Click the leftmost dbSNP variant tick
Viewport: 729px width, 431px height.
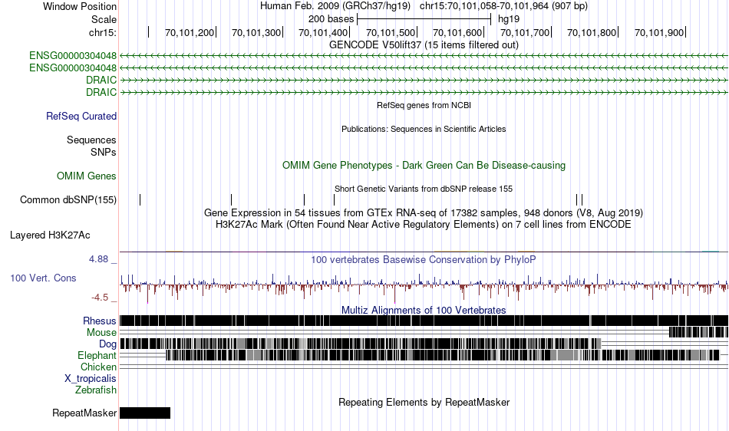[x=140, y=199]
